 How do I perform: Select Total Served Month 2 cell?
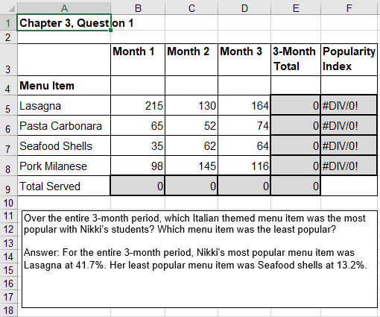191,186
